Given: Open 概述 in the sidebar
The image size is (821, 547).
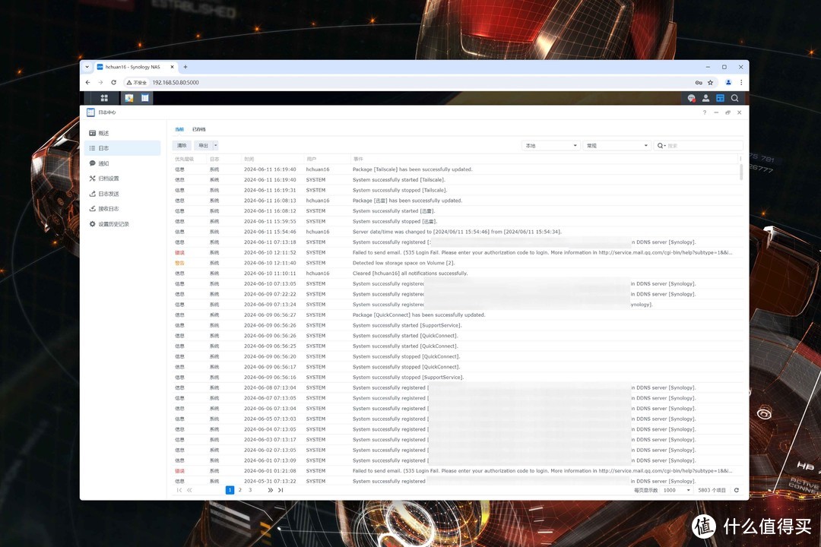Looking at the screenshot, I should (103, 133).
